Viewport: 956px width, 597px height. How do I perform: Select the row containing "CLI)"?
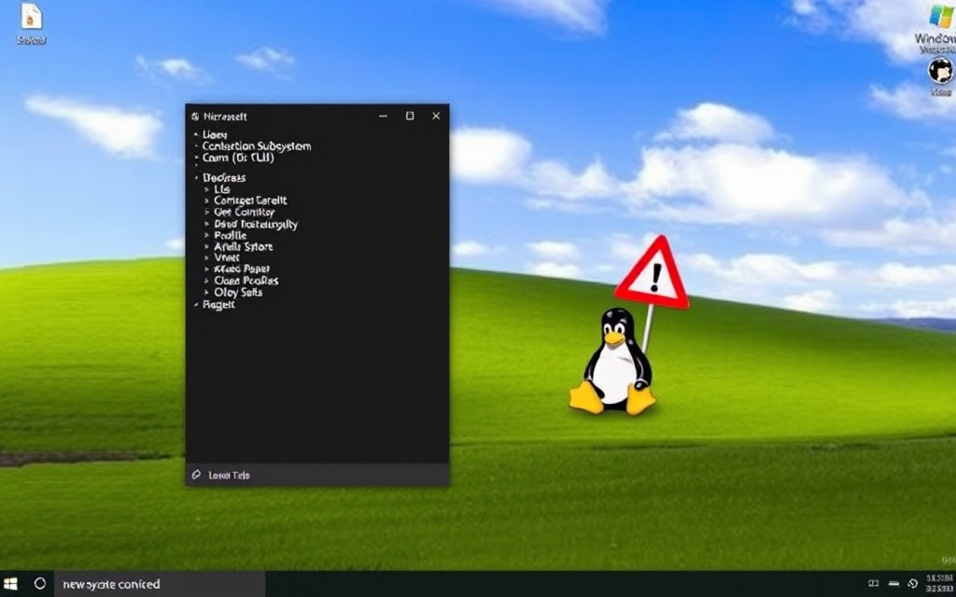click(x=238, y=158)
